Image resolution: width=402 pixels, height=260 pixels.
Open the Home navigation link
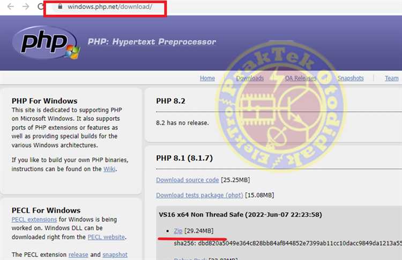coord(207,78)
